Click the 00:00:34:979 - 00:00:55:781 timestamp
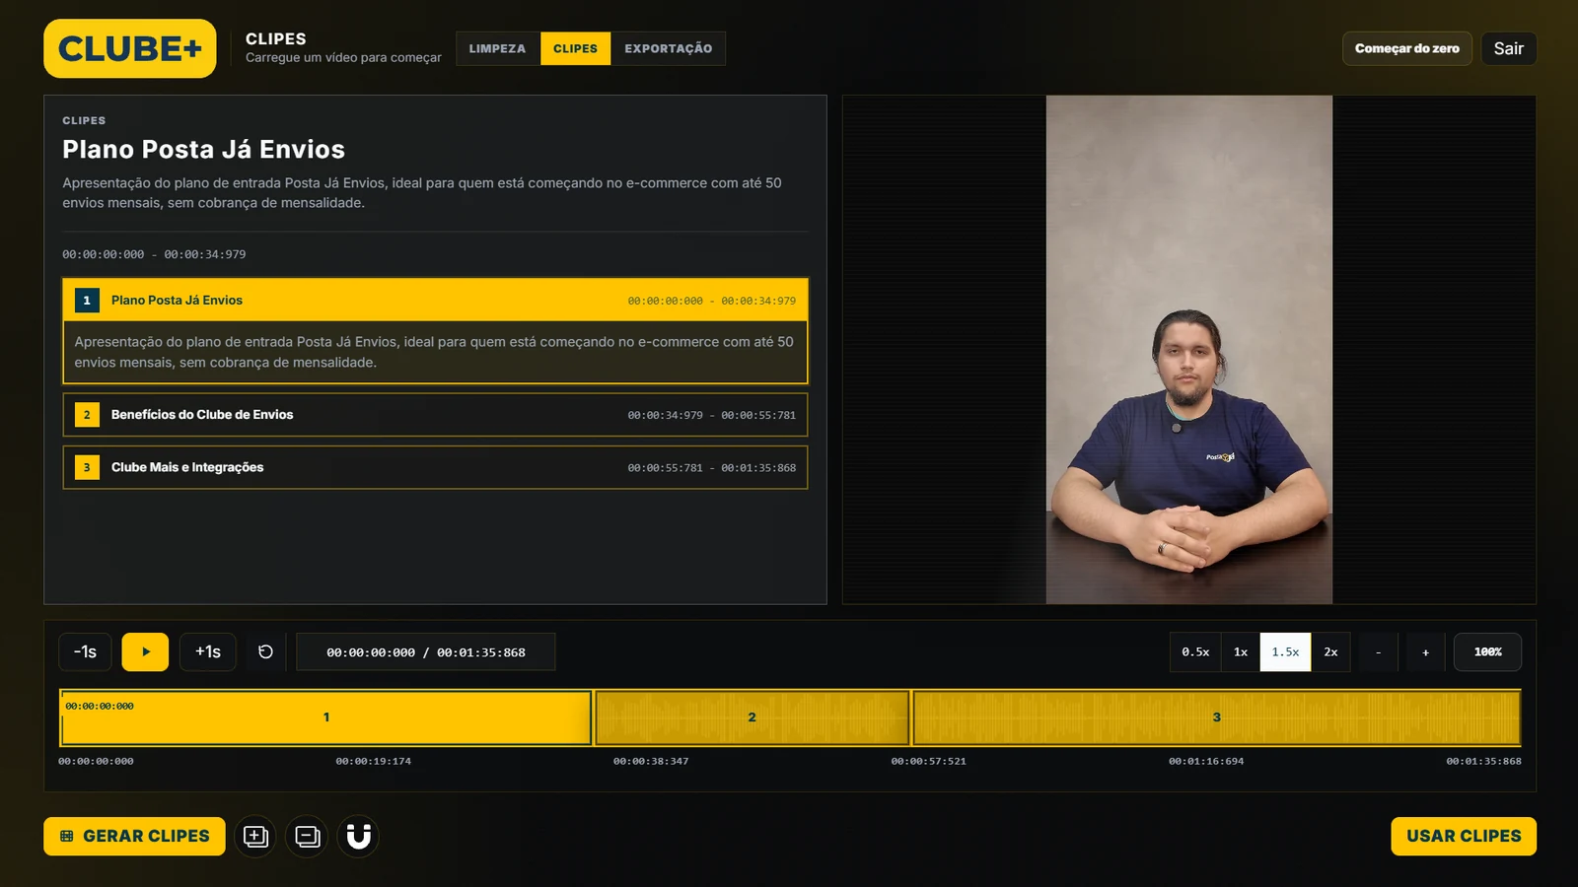1578x887 pixels. pos(712,415)
